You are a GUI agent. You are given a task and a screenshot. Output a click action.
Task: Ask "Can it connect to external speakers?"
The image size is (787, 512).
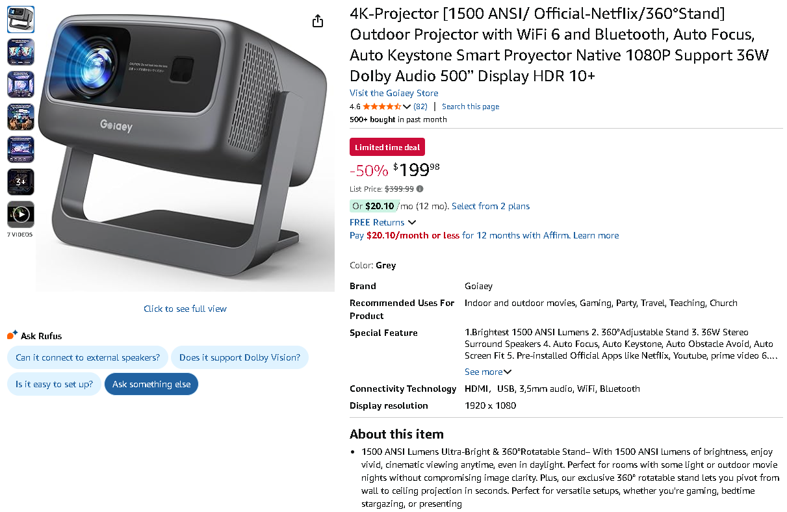pos(88,357)
